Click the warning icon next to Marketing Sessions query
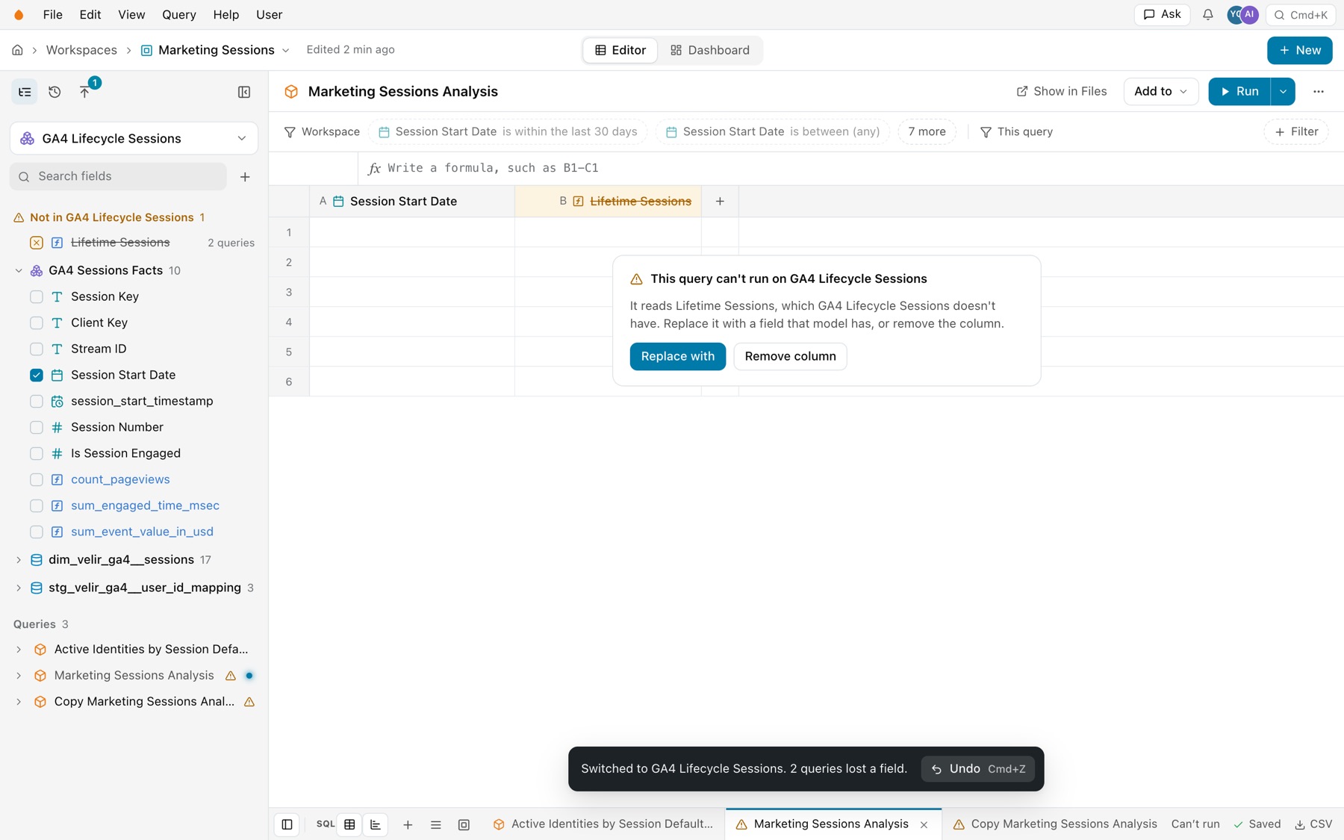The image size is (1344, 840). tap(231, 676)
